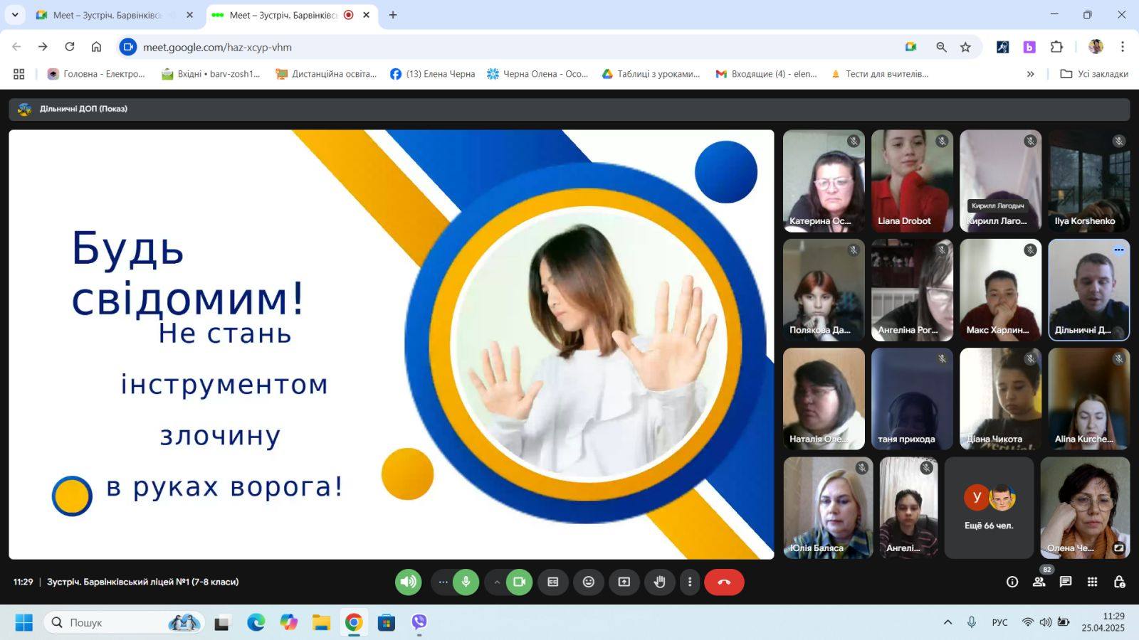1139x640 pixels.
Task: Select таня приходa video tile
Action: pyautogui.click(x=912, y=399)
